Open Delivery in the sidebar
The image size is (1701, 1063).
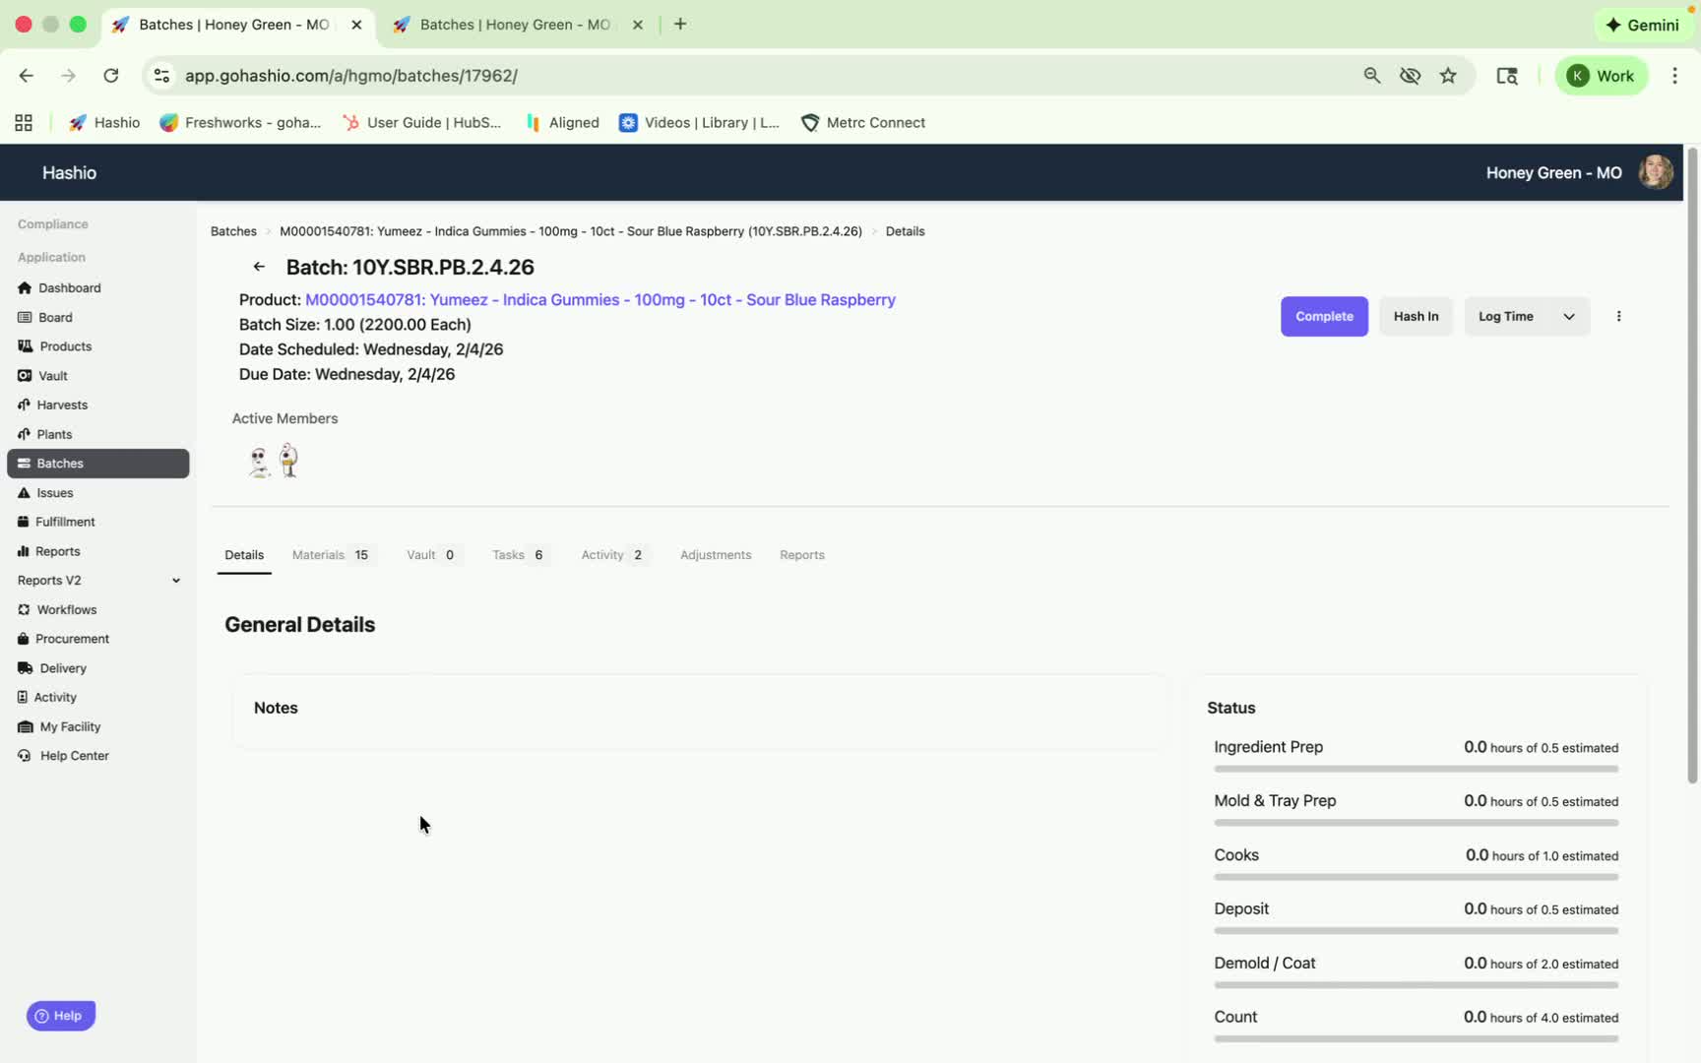[52, 668]
